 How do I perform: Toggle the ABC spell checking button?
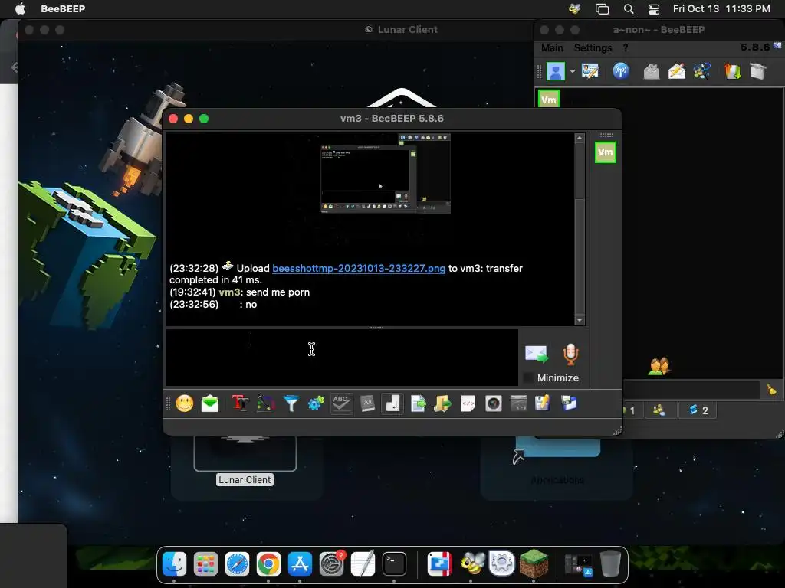click(341, 403)
